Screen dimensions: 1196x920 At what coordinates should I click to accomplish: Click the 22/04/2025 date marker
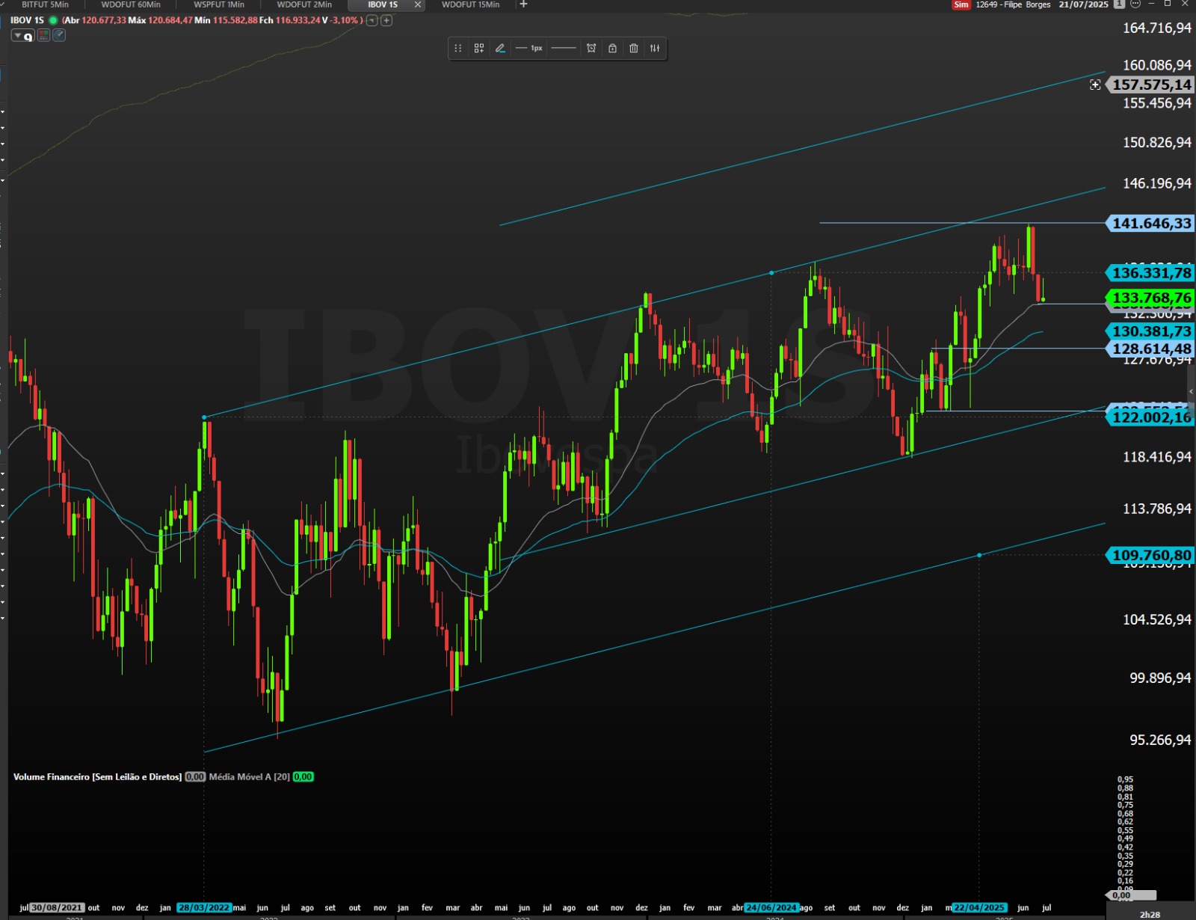pyautogui.click(x=979, y=907)
